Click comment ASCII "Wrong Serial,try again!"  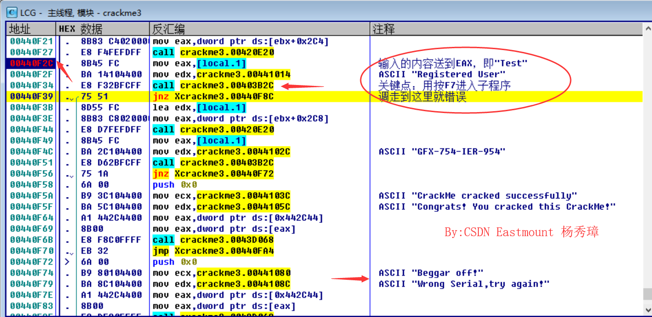coord(464,284)
